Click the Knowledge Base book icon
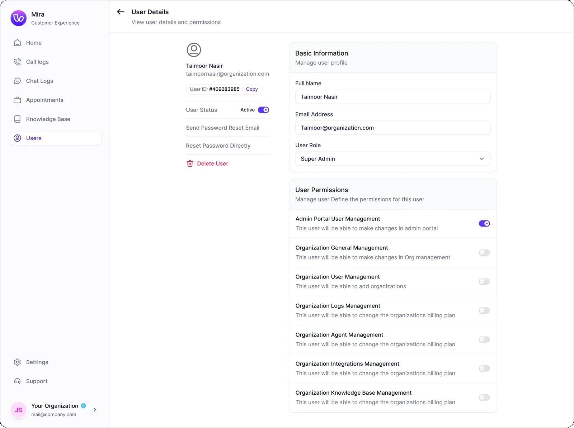Screen dimensions: 574x428 [x=17, y=119]
